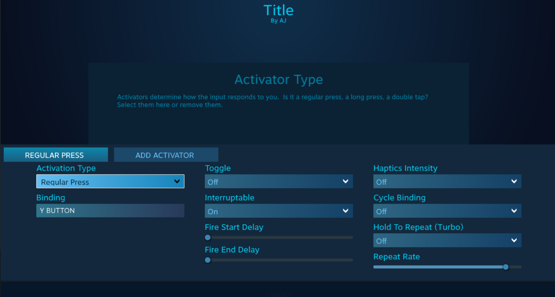555x297 pixels.
Task: Click the Fire End Delay slider handle
Action: pyautogui.click(x=208, y=260)
